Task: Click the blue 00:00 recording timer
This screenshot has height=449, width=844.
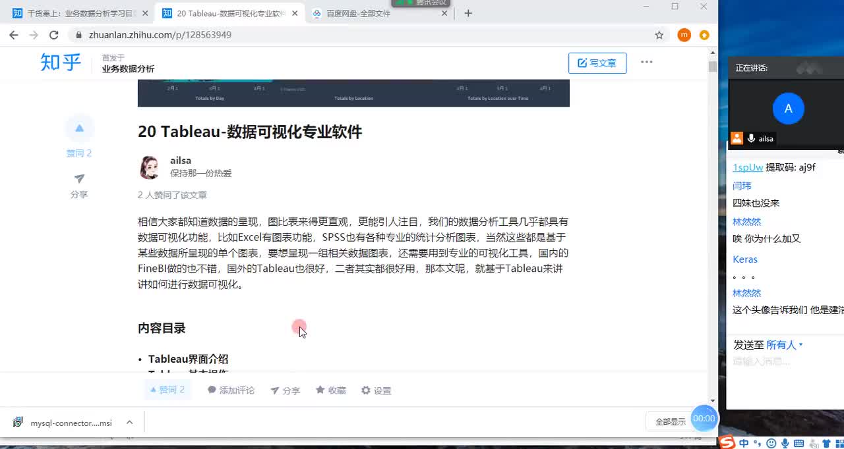Action: 704,418
